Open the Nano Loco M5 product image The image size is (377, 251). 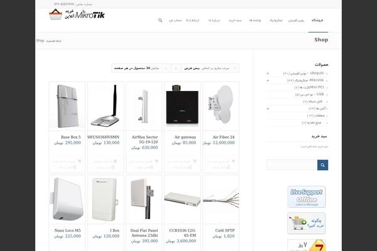pos(67,199)
